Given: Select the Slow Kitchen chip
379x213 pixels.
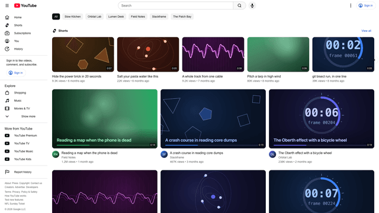Looking at the screenshot, I should (72, 17).
